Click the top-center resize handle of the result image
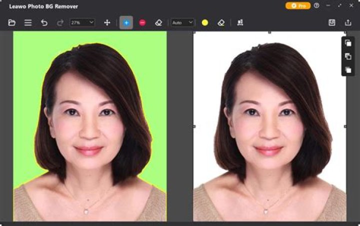 pyautogui.click(x=270, y=32)
